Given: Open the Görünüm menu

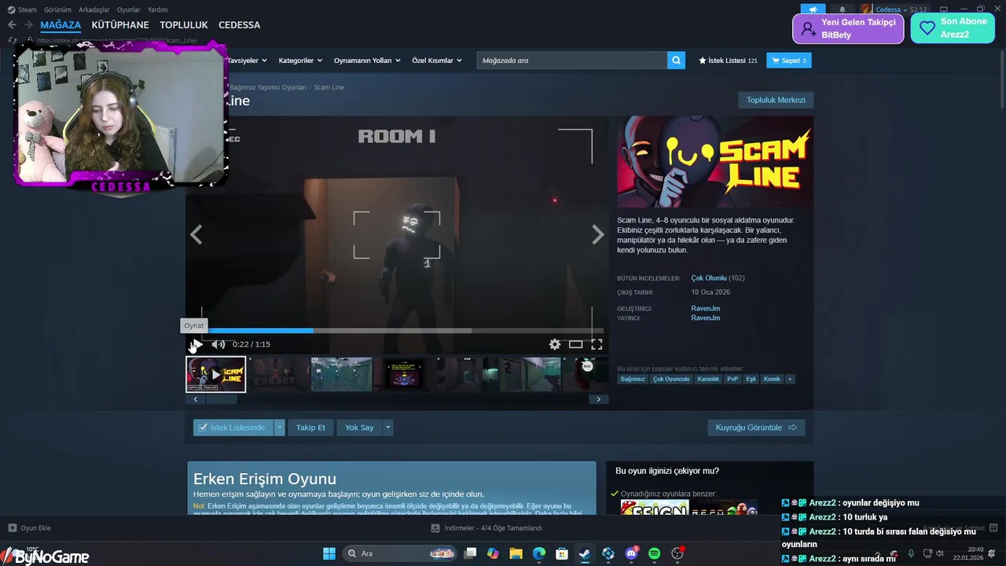Looking at the screenshot, I should click(57, 9).
